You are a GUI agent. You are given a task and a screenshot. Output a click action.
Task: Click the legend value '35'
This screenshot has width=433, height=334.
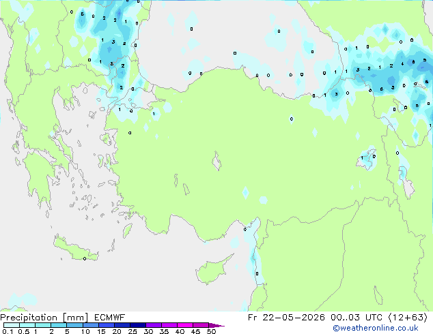tap(164, 331)
